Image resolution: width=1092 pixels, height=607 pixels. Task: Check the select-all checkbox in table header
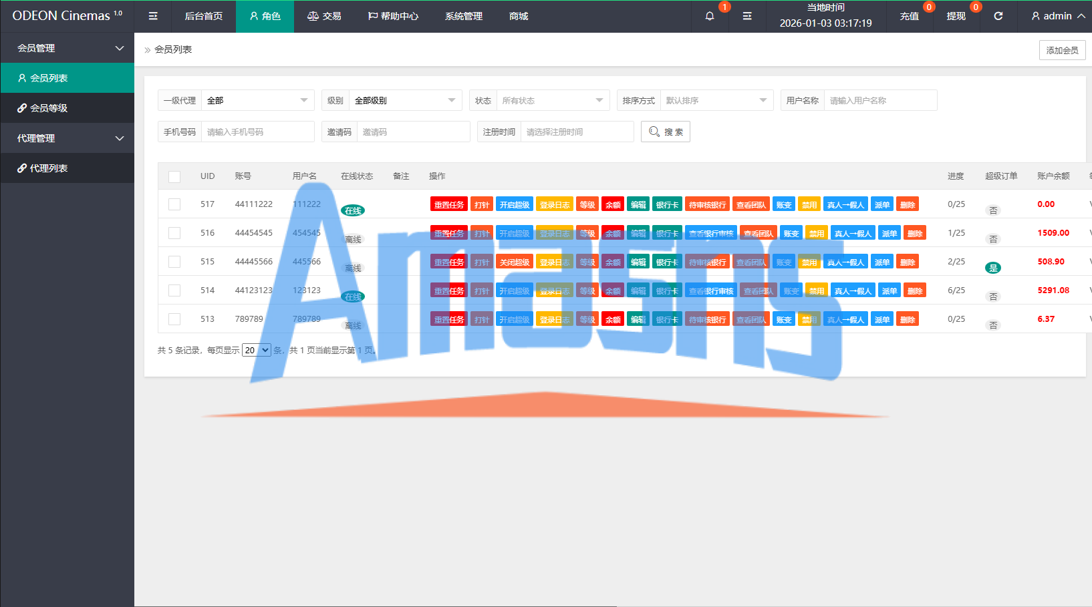click(x=174, y=176)
